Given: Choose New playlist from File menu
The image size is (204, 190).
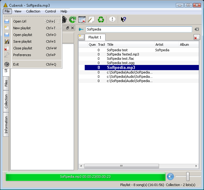Looking at the screenshot, I should pyautogui.click(x=32, y=28).
